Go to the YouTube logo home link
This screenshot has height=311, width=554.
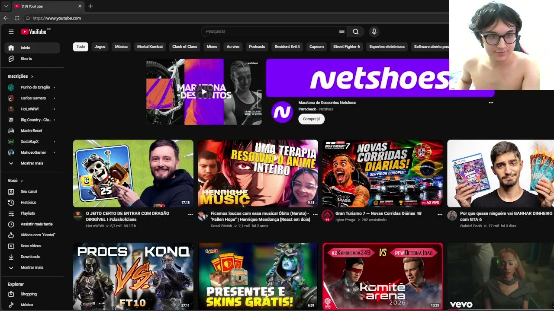(34, 32)
